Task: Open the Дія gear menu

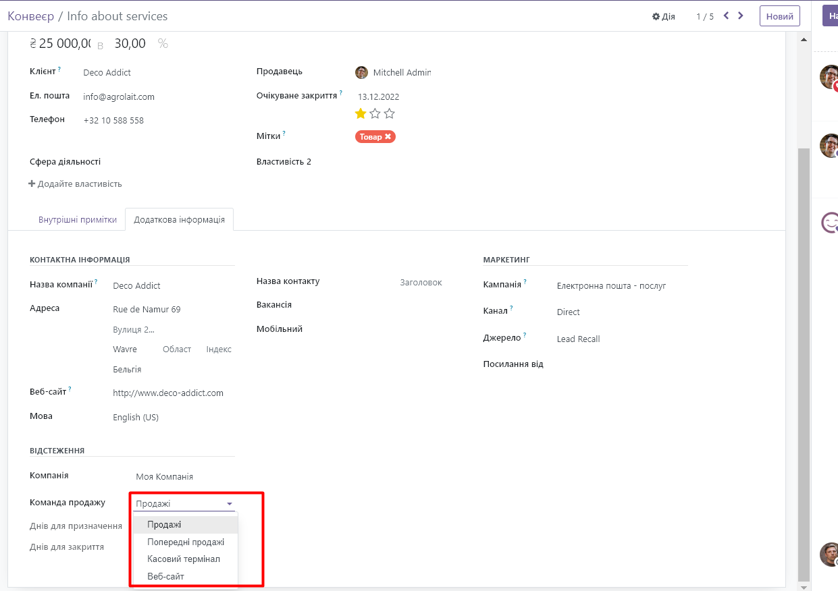Action: [663, 16]
